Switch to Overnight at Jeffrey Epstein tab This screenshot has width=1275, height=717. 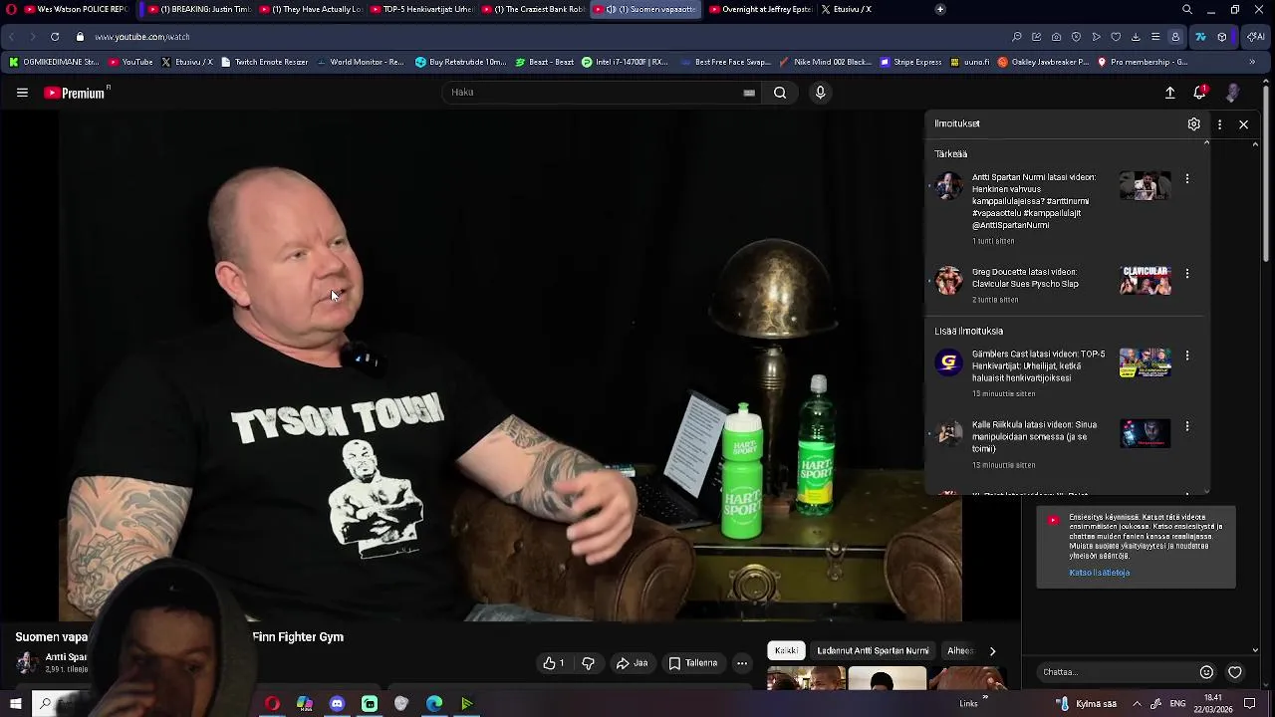pyautogui.click(x=760, y=9)
